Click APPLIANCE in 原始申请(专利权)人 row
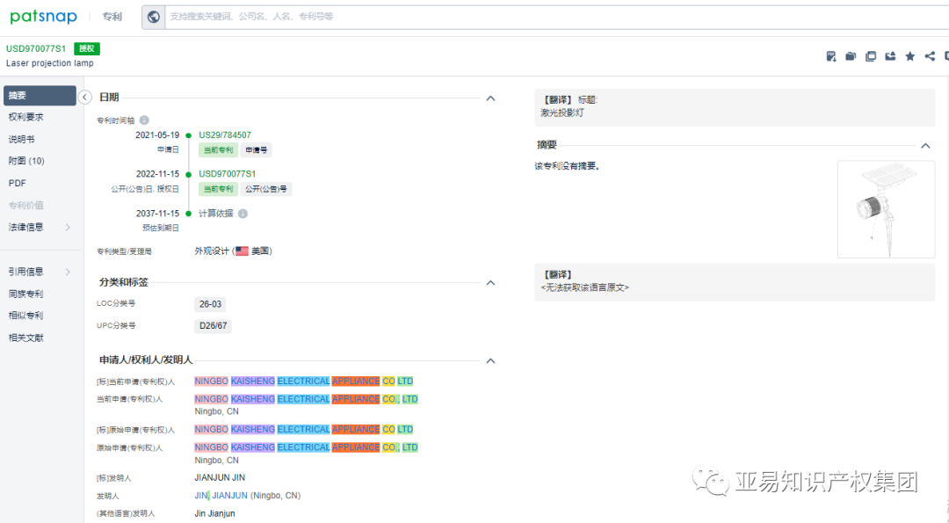This screenshot has height=523, width=949. coord(356,448)
